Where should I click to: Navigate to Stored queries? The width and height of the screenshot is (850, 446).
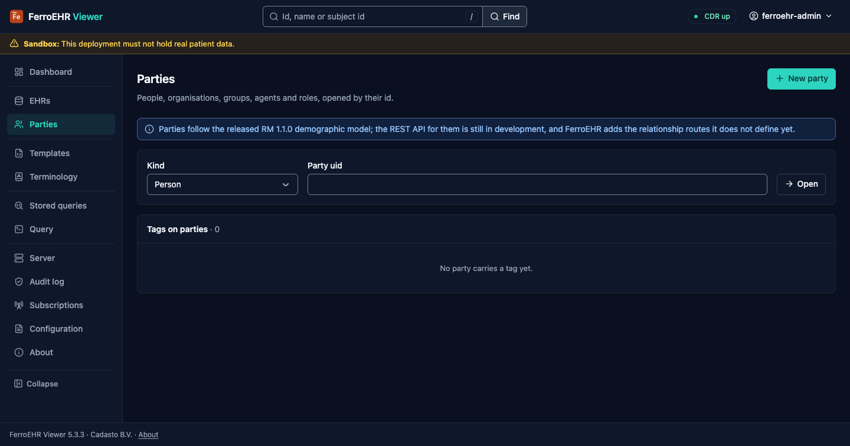pos(61,206)
